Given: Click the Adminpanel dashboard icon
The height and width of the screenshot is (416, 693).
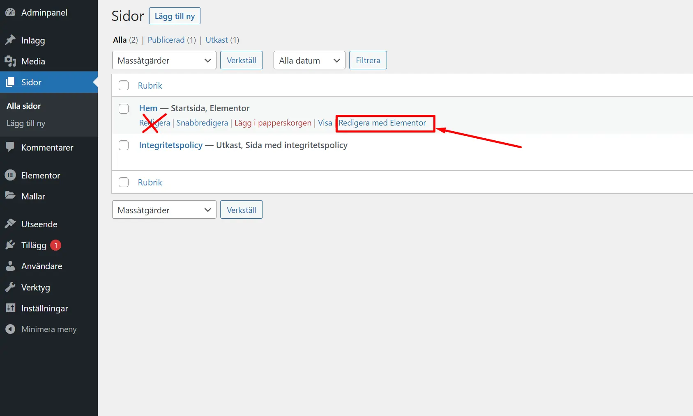Looking at the screenshot, I should [x=10, y=12].
